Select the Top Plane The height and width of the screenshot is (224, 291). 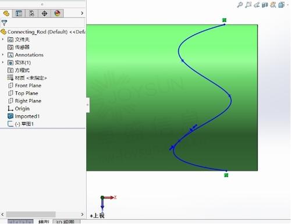point(23,93)
